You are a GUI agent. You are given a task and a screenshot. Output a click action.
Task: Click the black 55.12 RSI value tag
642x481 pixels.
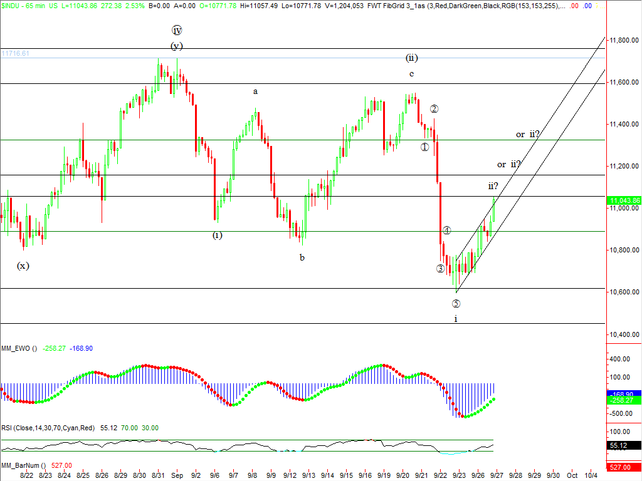point(618,446)
